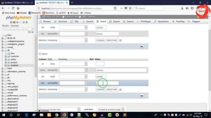
Task: Switch to the Browse tab
Action: point(45,21)
